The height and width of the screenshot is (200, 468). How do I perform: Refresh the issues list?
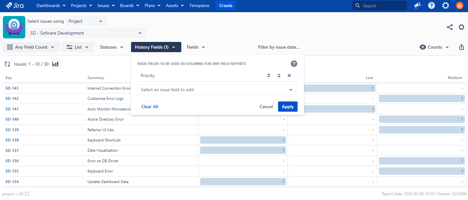7,64
